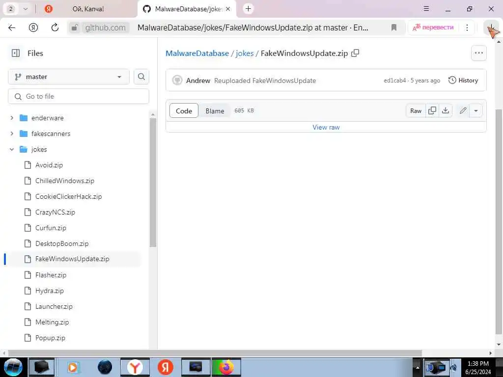The width and height of the screenshot is (503, 377).
Task: Open Andrew author profile
Action: (198, 81)
